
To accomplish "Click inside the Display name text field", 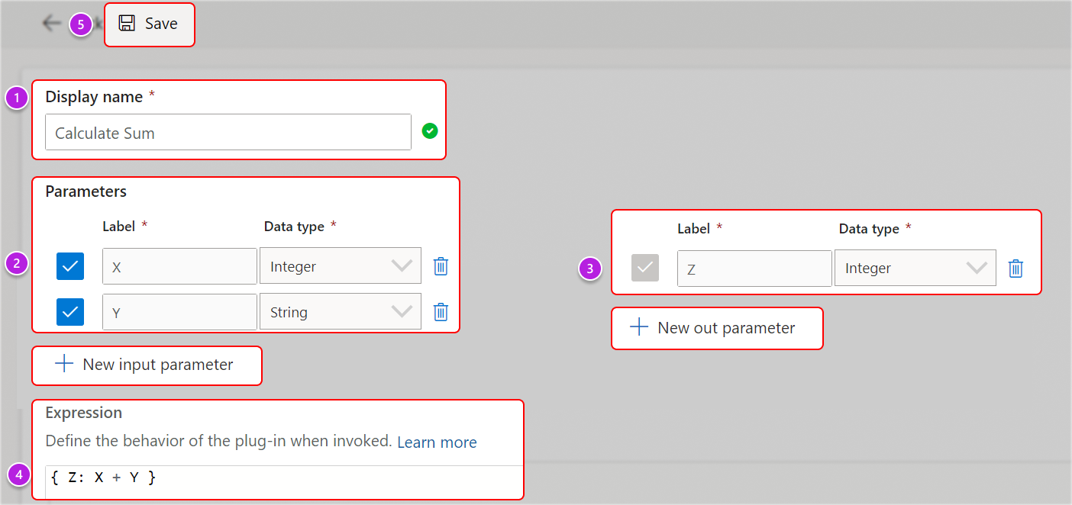I will (x=228, y=131).
